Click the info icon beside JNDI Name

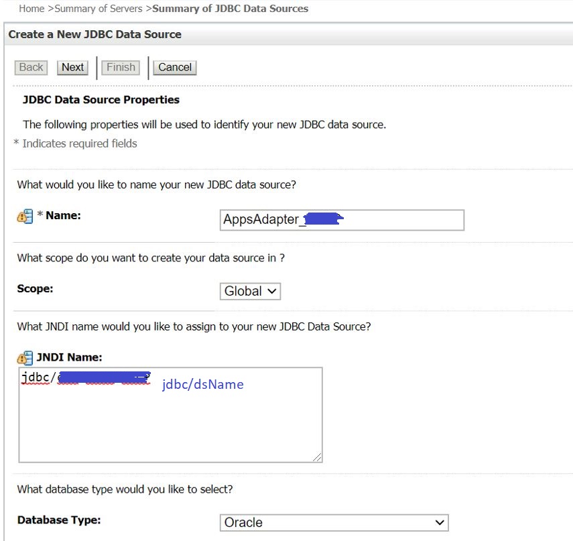pyautogui.click(x=24, y=357)
